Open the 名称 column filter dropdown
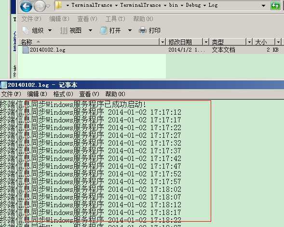Screen dimensions: 284x227 coord(162,42)
